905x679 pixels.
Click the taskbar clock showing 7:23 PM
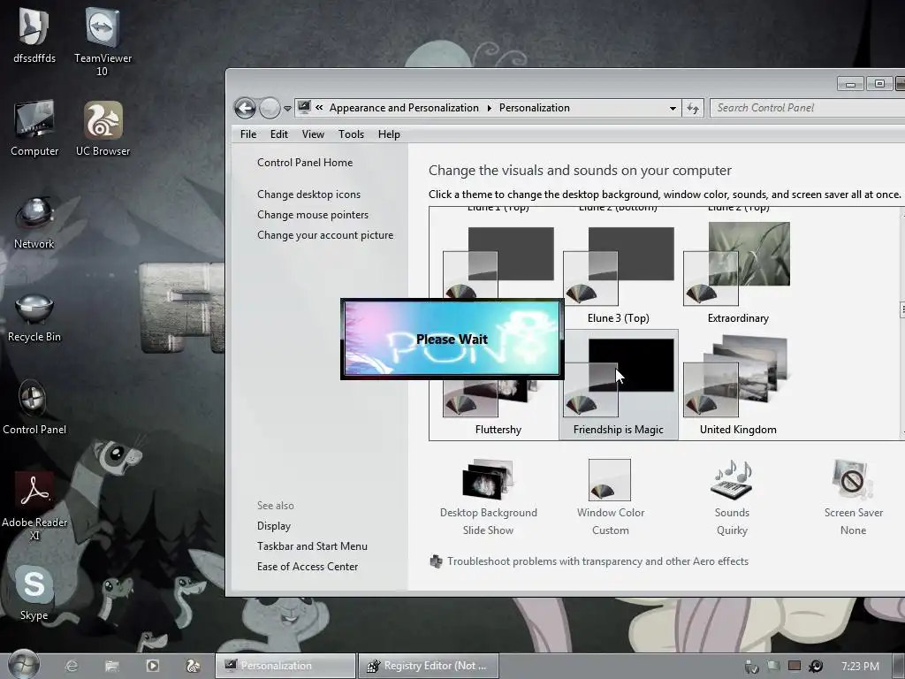tap(860, 667)
